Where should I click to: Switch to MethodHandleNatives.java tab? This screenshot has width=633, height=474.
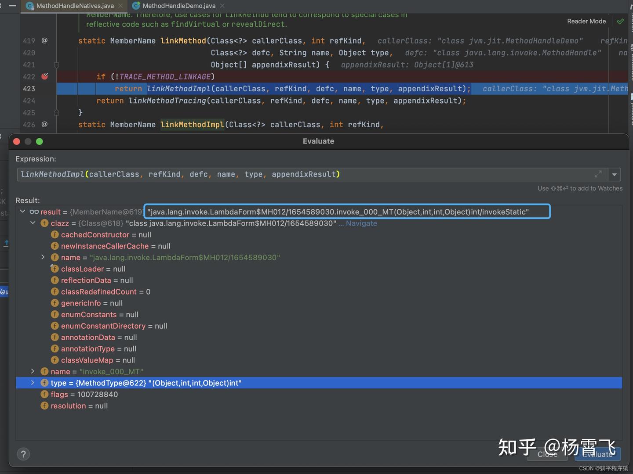coord(75,6)
